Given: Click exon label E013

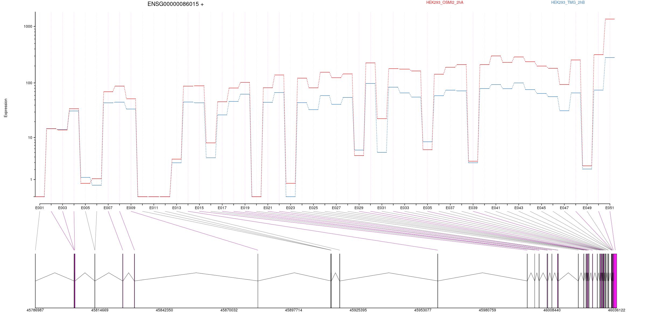Looking at the screenshot, I should [177, 208].
